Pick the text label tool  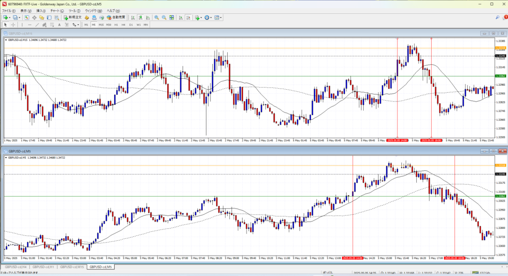60,24
